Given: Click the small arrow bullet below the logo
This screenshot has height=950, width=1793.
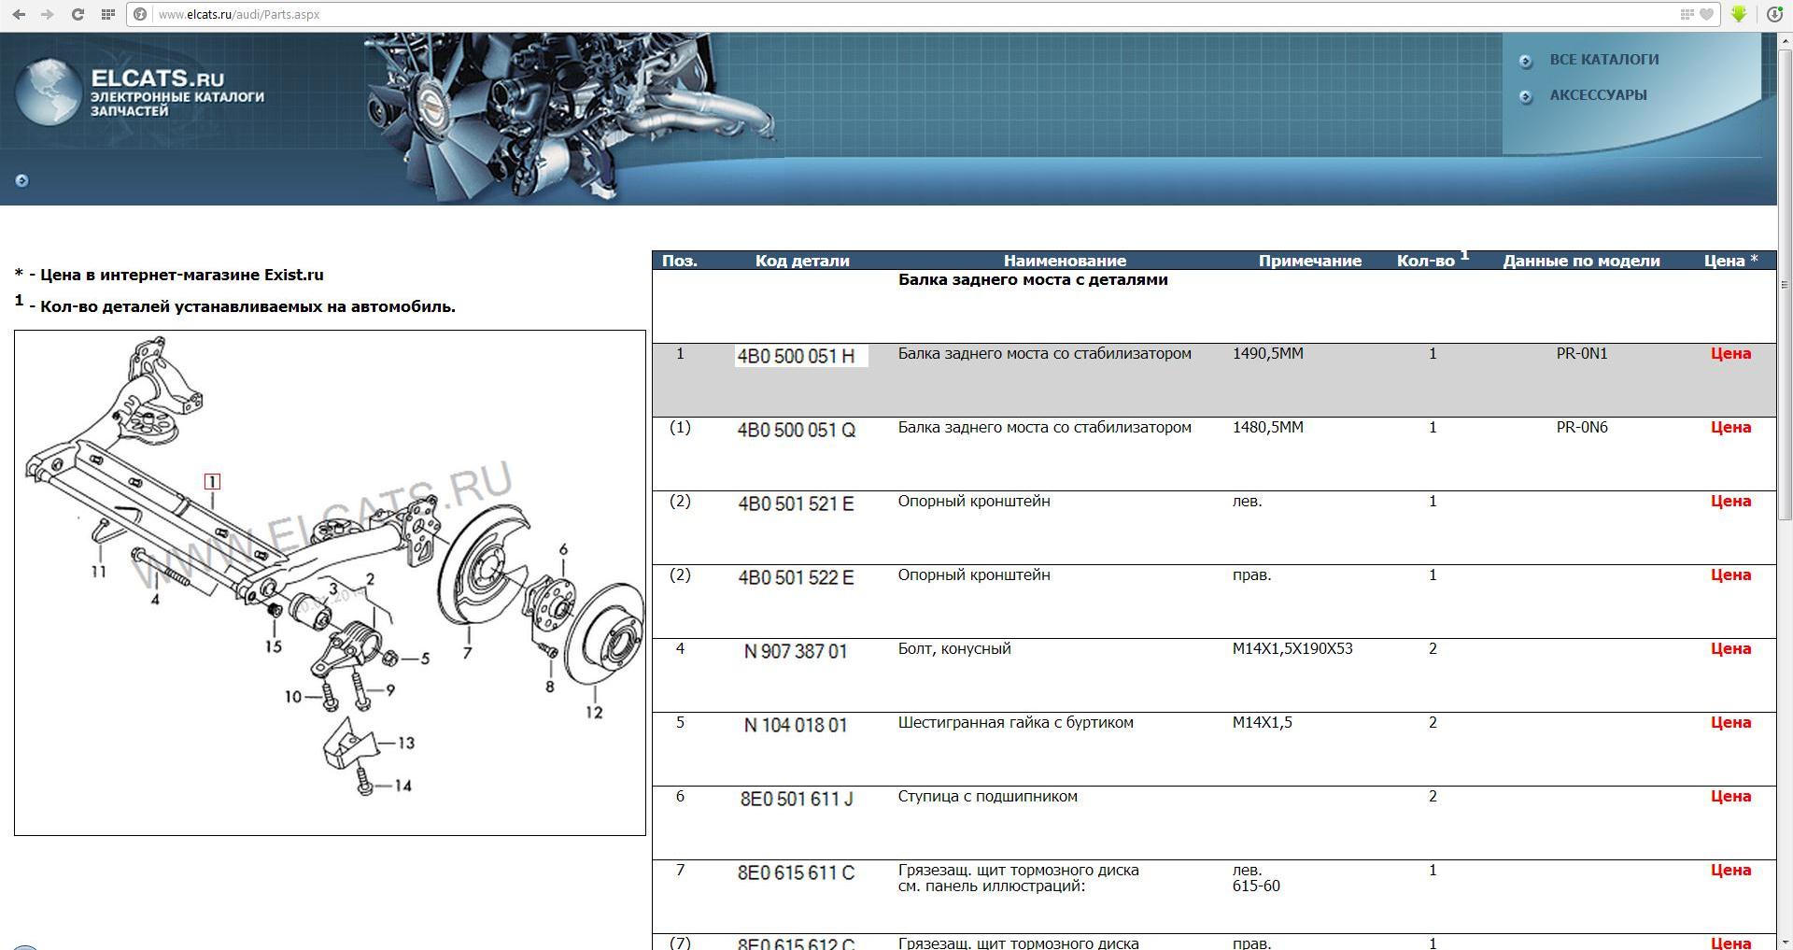Looking at the screenshot, I should pyautogui.click(x=21, y=180).
